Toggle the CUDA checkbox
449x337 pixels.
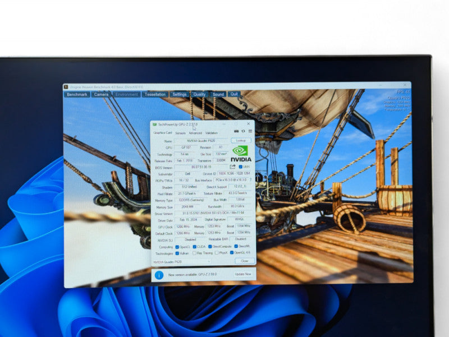[194, 247]
